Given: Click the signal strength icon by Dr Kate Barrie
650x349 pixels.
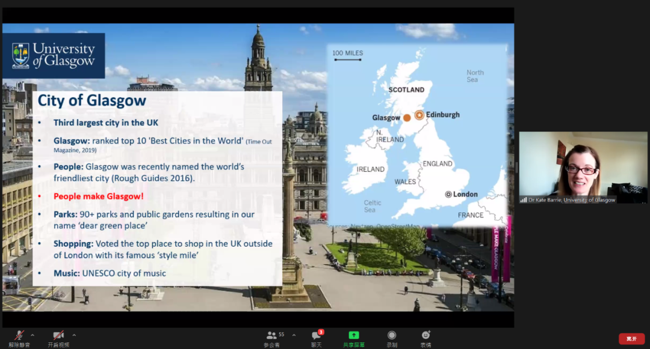Looking at the screenshot, I should pos(524,199).
